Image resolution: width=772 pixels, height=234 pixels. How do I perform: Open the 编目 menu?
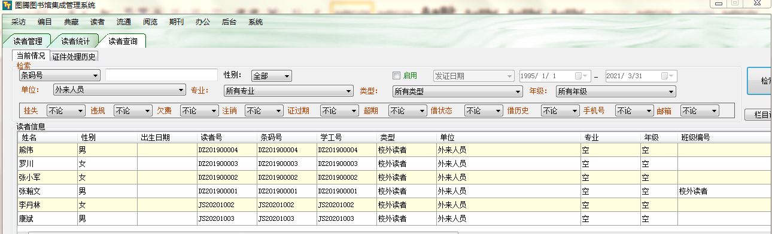click(45, 22)
